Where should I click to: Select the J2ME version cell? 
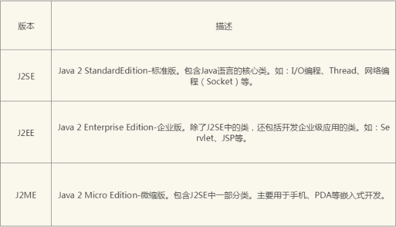tap(26, 195)
